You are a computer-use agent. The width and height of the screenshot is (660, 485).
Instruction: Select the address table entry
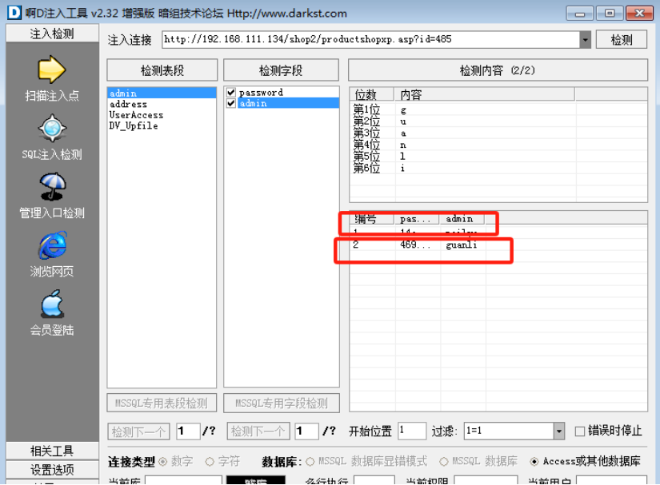[162, 104]
